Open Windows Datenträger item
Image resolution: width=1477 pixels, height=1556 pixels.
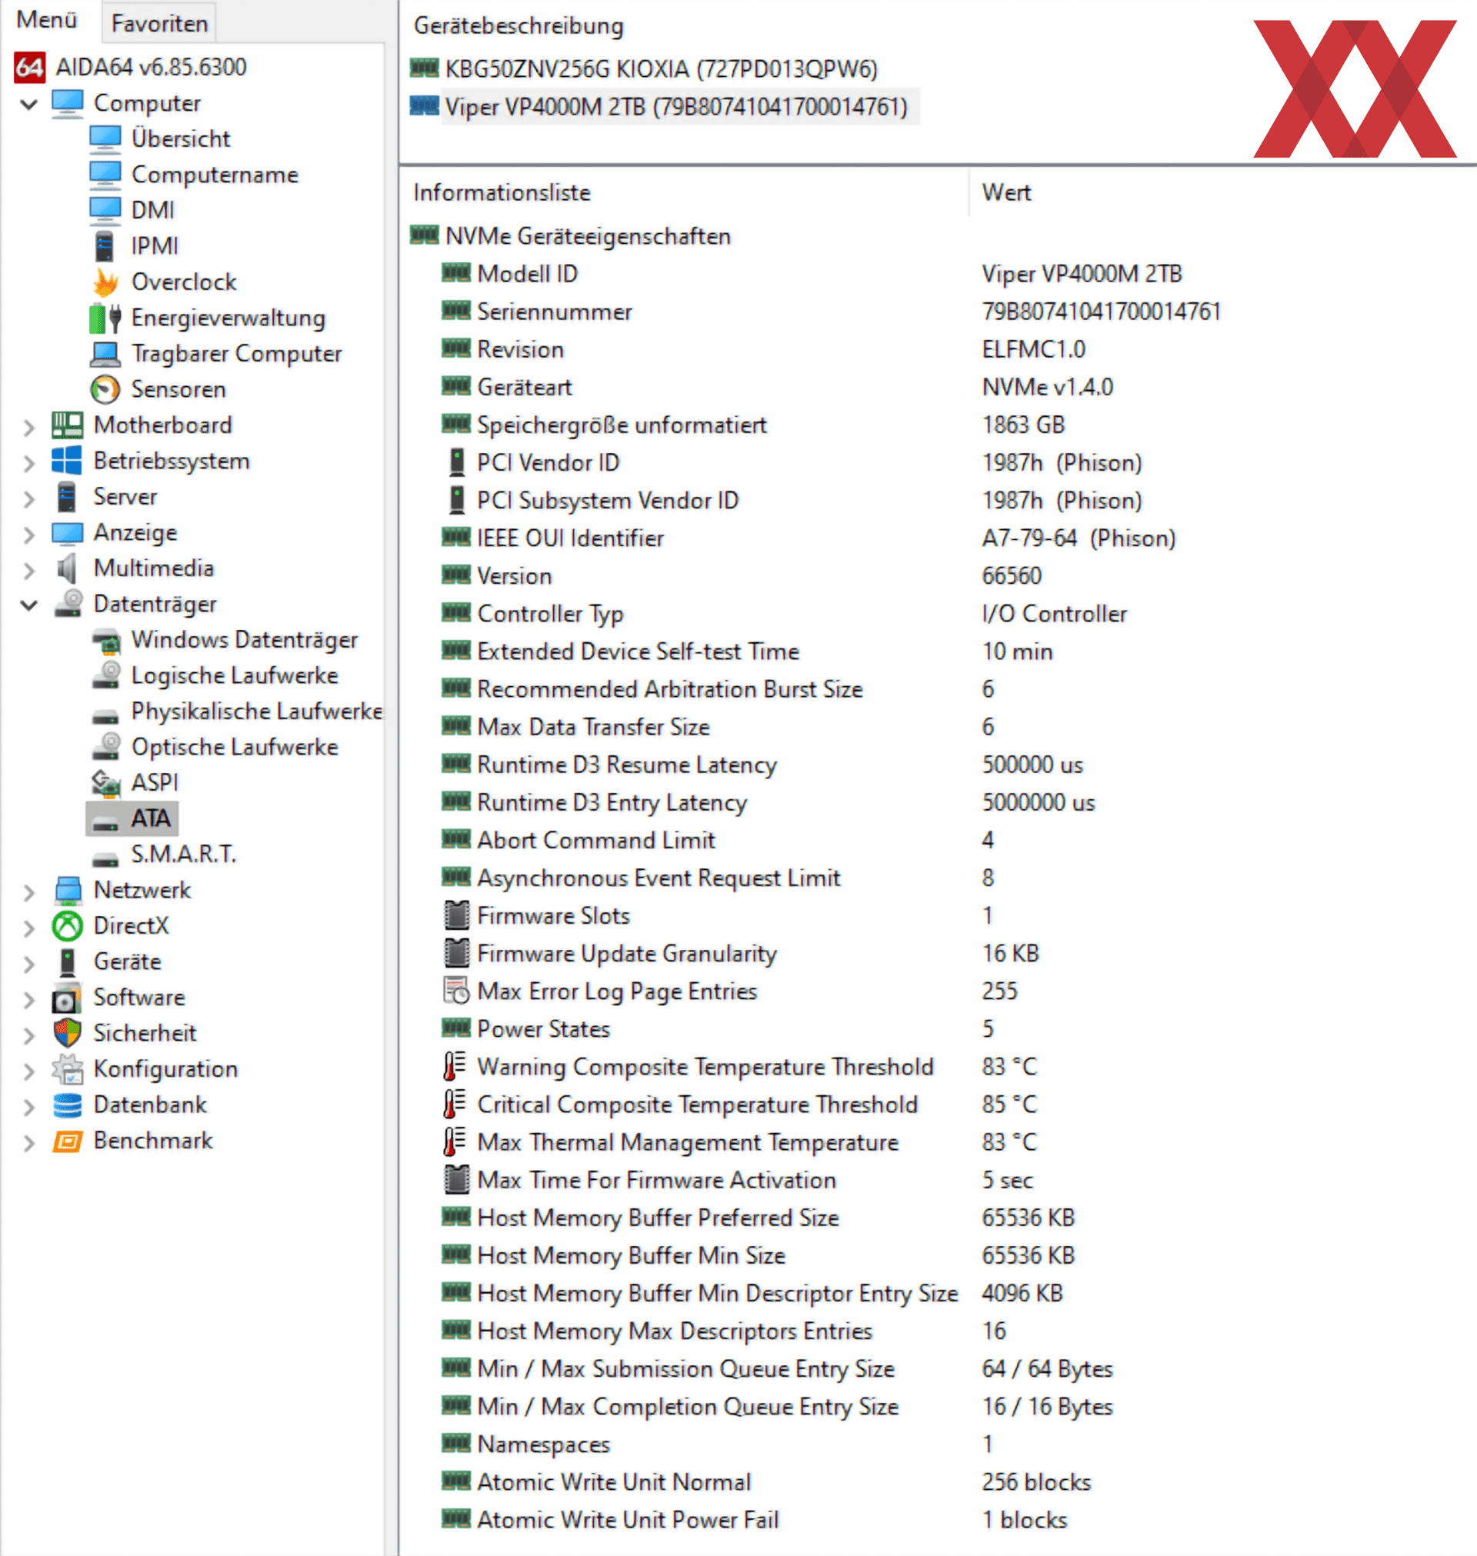point(244,641)
